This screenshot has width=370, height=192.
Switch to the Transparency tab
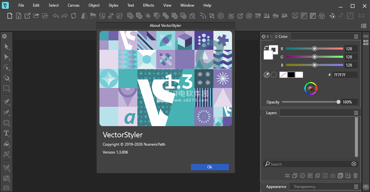coord(304,187)
